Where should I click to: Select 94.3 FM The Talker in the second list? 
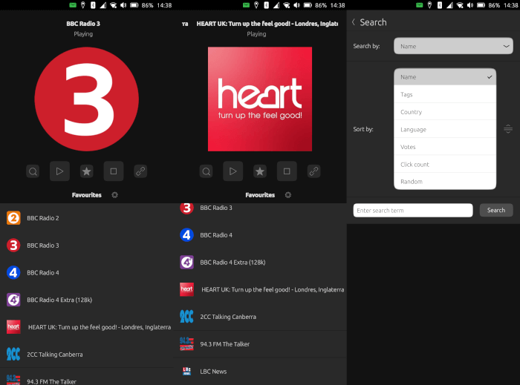pyautogui.click(x=260, y=344)
